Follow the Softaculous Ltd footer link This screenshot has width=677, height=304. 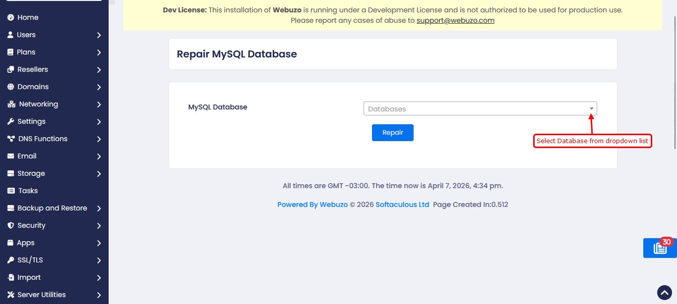coord(402,204)
